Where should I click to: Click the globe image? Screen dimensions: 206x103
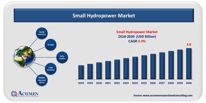24,57
